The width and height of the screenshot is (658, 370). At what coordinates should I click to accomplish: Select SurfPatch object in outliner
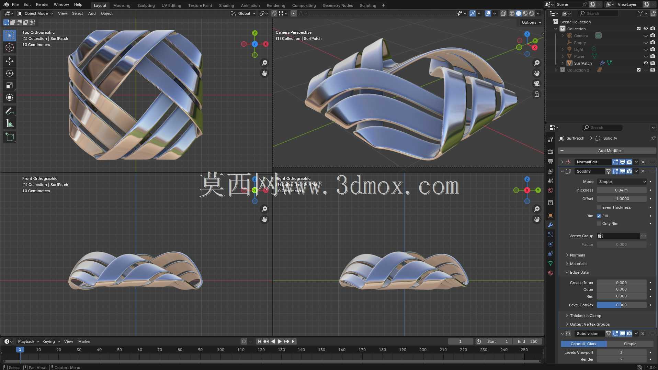tap(583, 63)
